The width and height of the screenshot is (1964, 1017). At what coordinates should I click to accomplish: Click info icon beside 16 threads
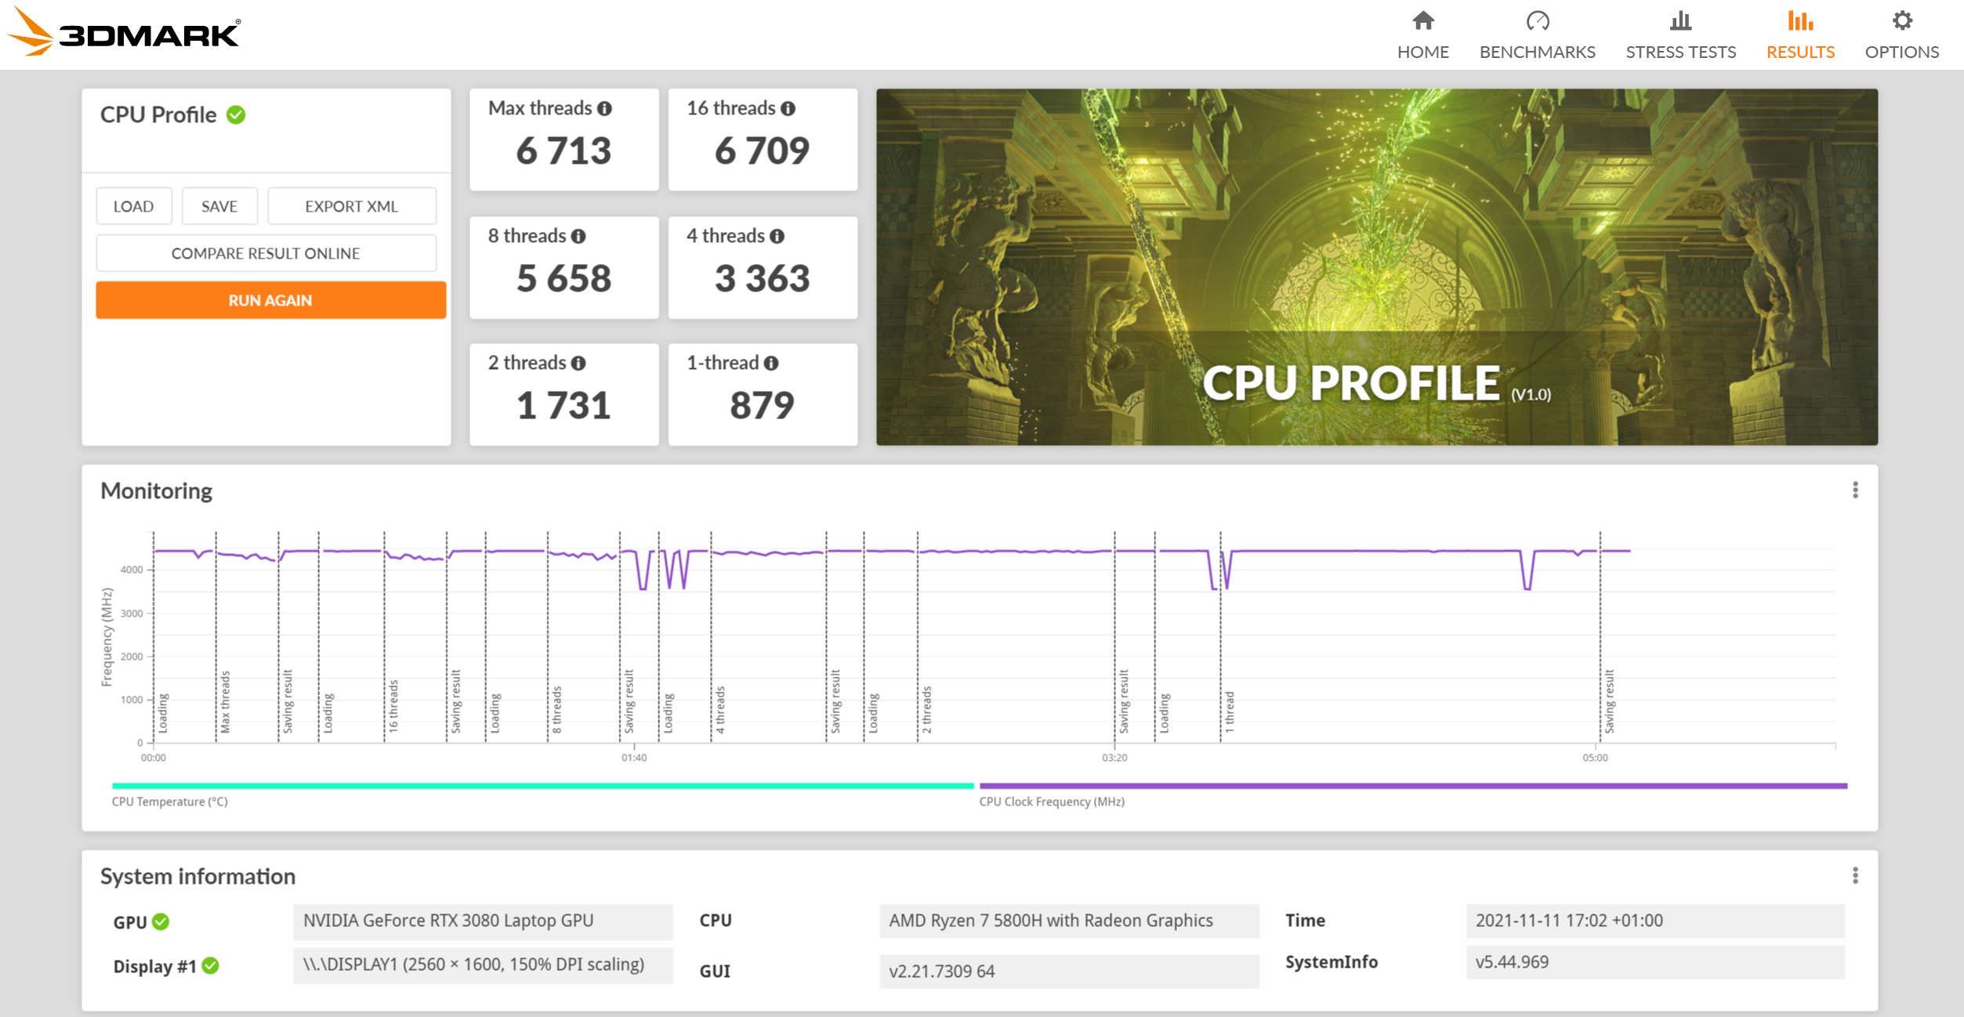click(788, 109)
